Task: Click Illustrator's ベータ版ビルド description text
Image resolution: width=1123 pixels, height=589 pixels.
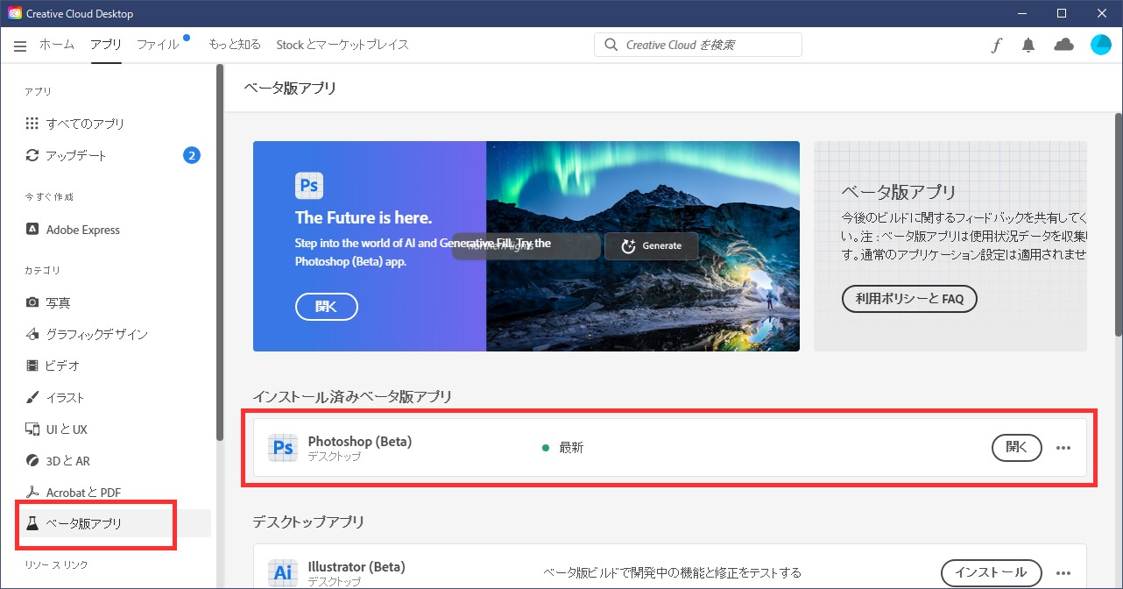Action: tap(672, 572)
